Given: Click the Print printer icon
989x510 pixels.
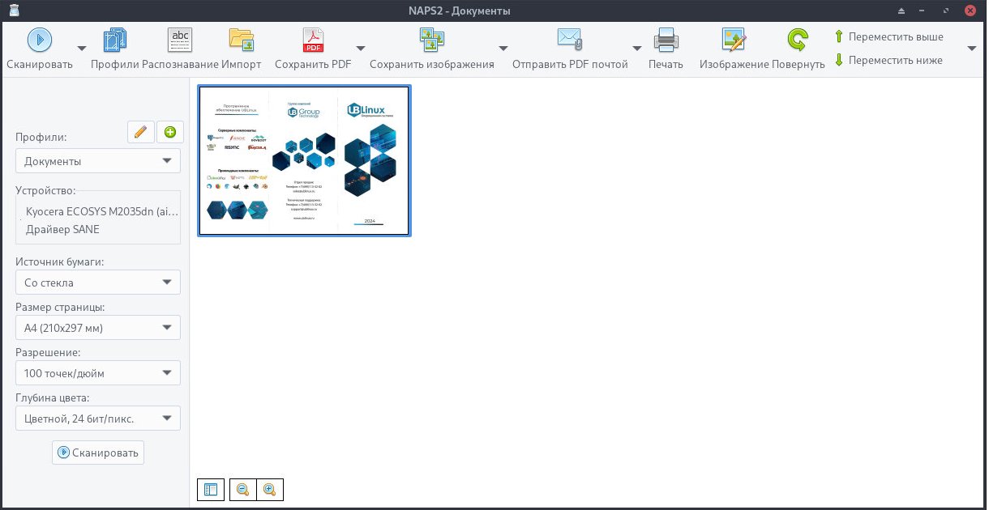Looking at the screenshot, I should [x=666, y=40].
